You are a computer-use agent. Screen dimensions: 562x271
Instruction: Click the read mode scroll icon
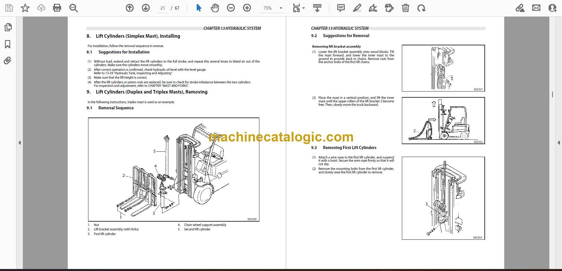pos(317,8)
